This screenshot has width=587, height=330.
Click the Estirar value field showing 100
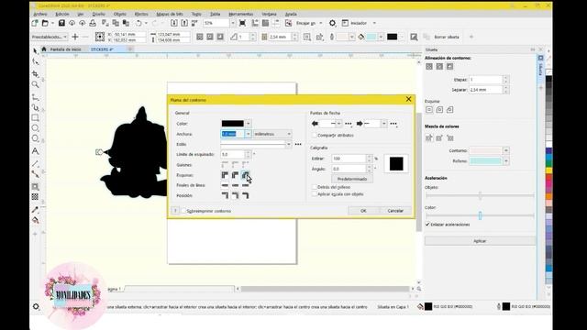349,159
